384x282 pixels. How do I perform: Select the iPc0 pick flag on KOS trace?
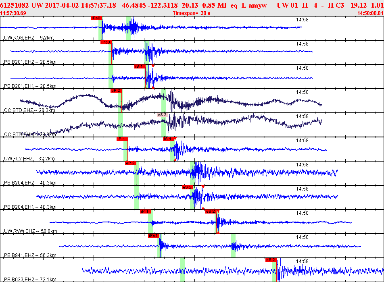pyautogui.click(x=96, y=18)
